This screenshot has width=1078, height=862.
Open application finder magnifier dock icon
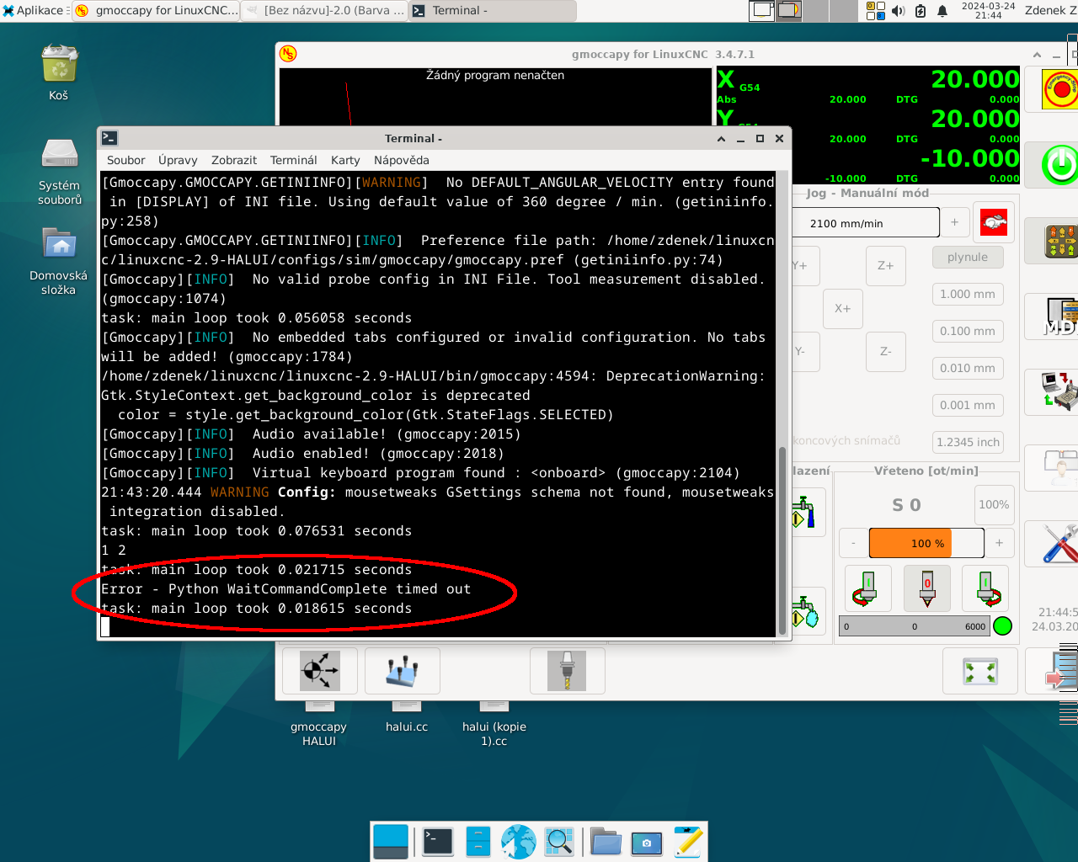(559, 841)
